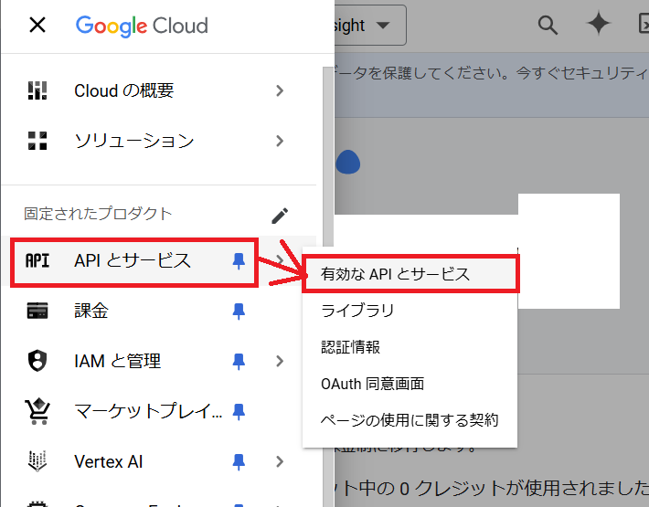Select ライブラリ in the submenu
This screenshot has height=507, width=649.
click(410, 311)
